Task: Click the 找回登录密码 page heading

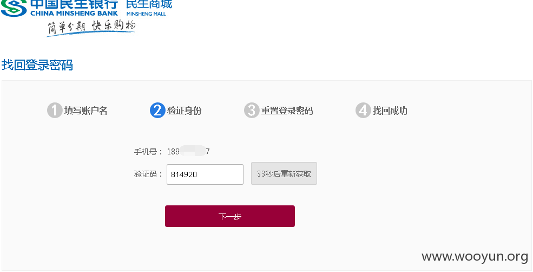Action: pyautogui.click(x=37, y=64)
